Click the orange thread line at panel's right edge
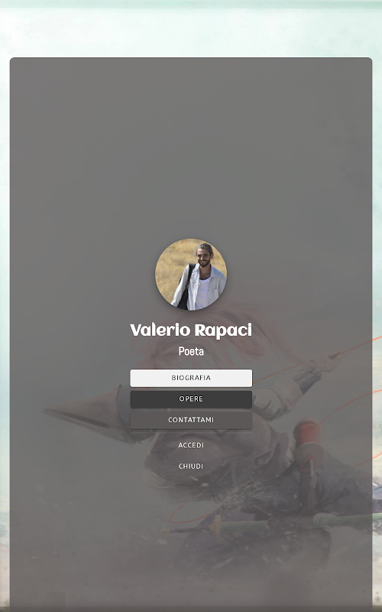This screenshot has height=612, width=382. pos(361,345)
